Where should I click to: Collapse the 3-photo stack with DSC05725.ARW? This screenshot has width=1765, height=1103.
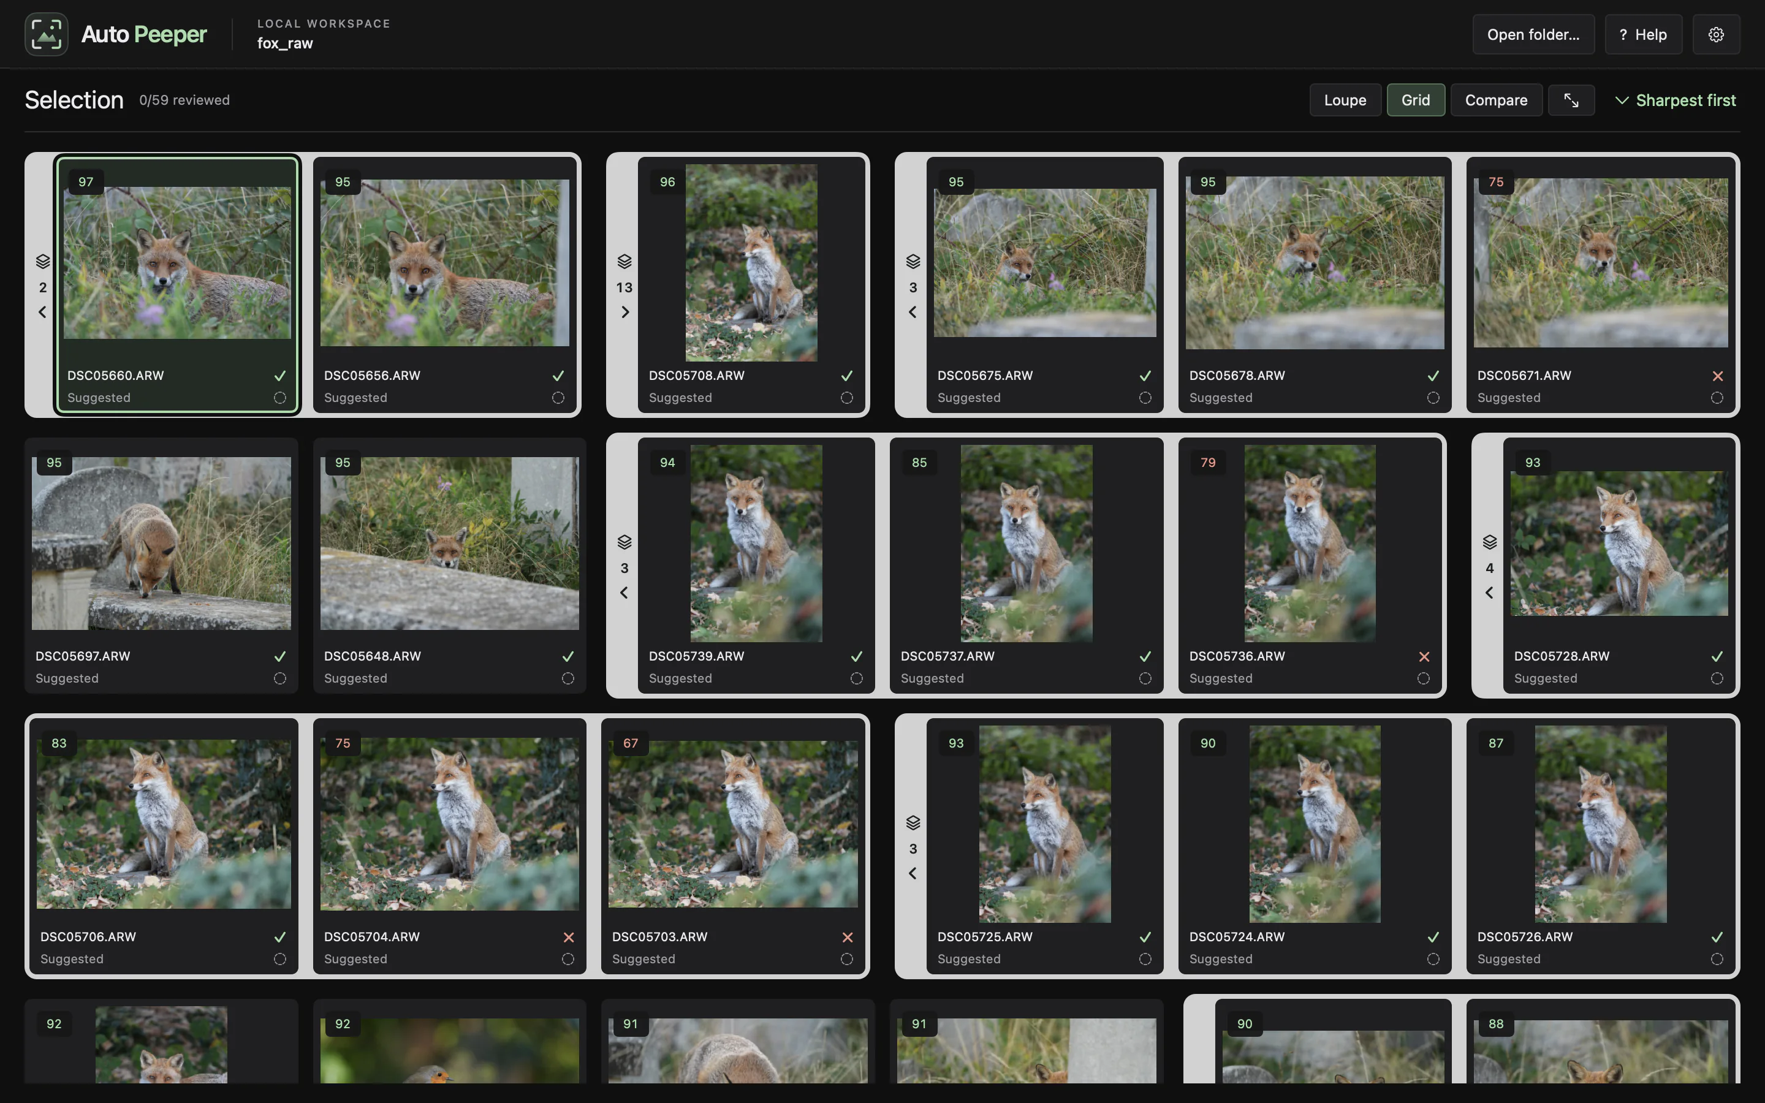click(x=913, y=874)
